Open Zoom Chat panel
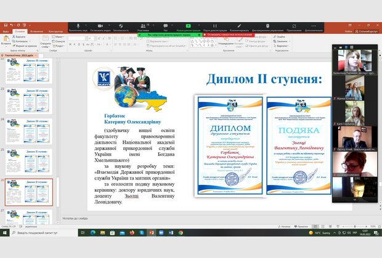The height and width of the screenshot is (258, 382). coord(164,28)
